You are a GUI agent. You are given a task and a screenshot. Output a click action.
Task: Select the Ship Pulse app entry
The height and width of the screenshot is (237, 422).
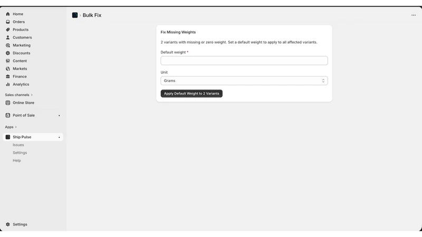point(33,137)
